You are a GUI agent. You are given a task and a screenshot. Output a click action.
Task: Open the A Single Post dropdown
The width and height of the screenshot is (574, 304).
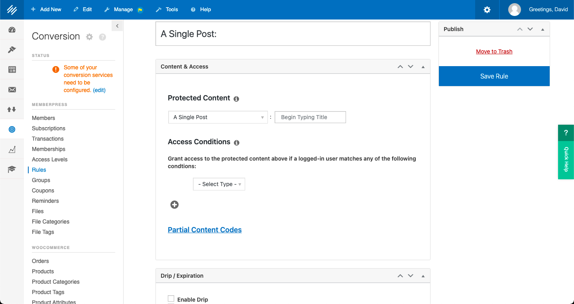click(x=218, y=117)
